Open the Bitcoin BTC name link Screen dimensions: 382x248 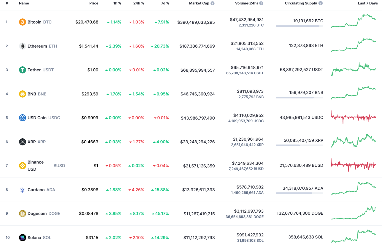tap(39, 22)
